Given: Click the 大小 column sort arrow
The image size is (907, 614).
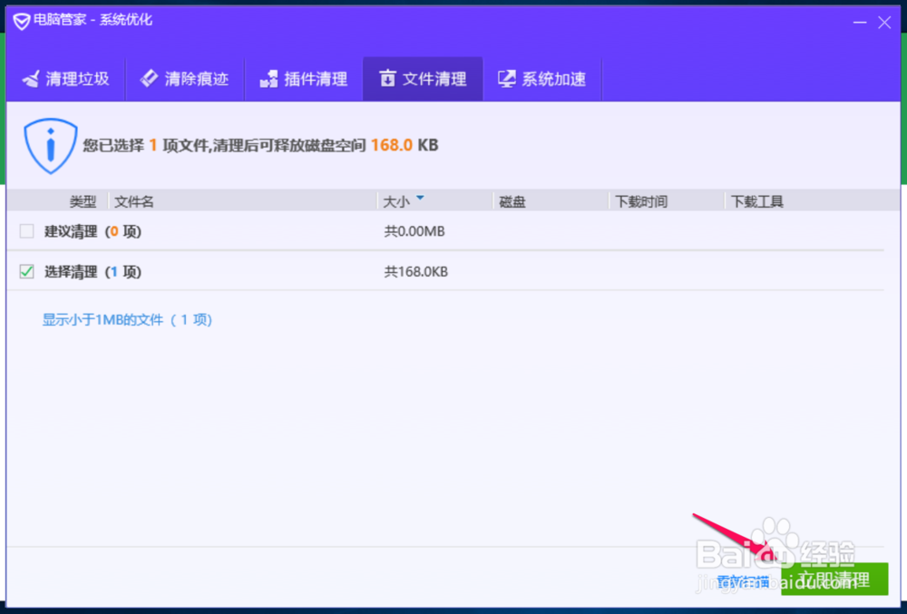Looking at the screenshot, I should (x=419, y=197).
